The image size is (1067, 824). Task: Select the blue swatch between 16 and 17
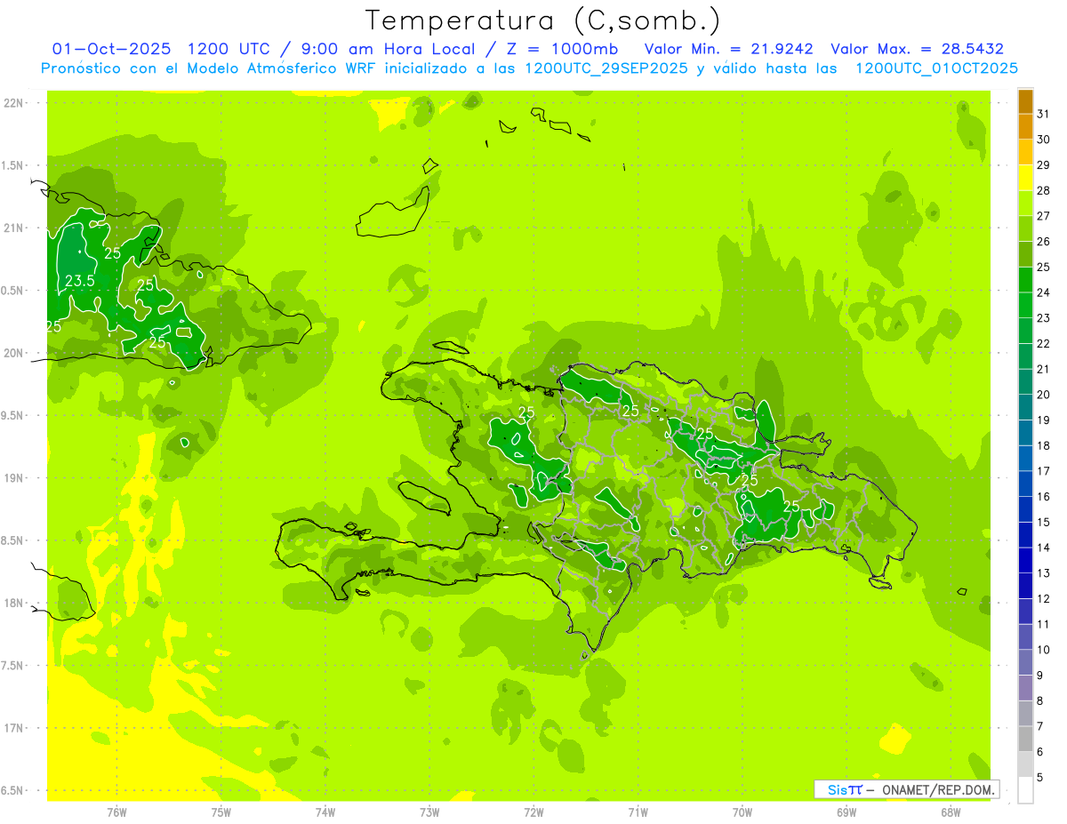coord(1025,484)
